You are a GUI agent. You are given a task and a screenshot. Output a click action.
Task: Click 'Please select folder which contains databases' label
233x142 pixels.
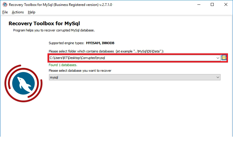[106, 51]
